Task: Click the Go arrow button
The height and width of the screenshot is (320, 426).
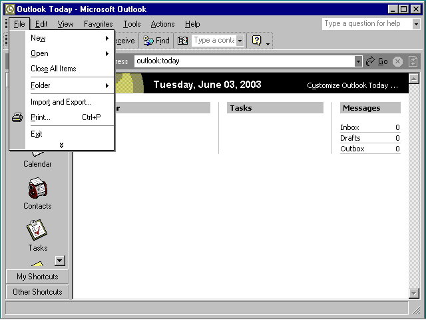Action: (377, 61)
